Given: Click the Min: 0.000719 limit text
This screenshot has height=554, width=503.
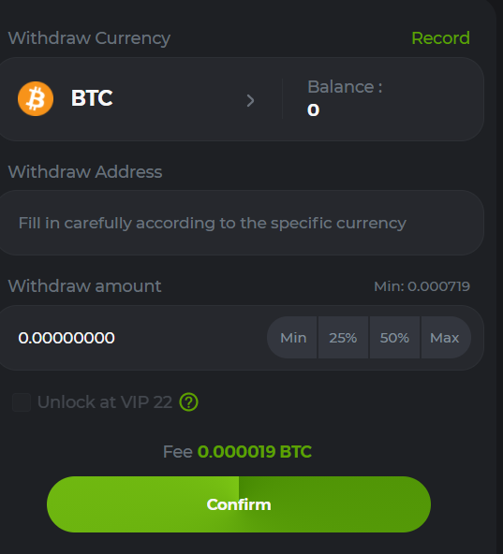Looking at the screenshot, I should 422,286.
